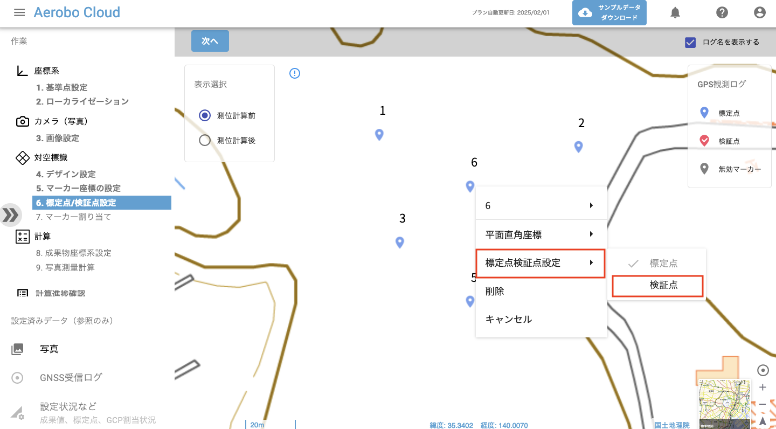The image size is (776, 429).
Task: Open the 平面直角座標 menu item
Action: pos(542,234)
